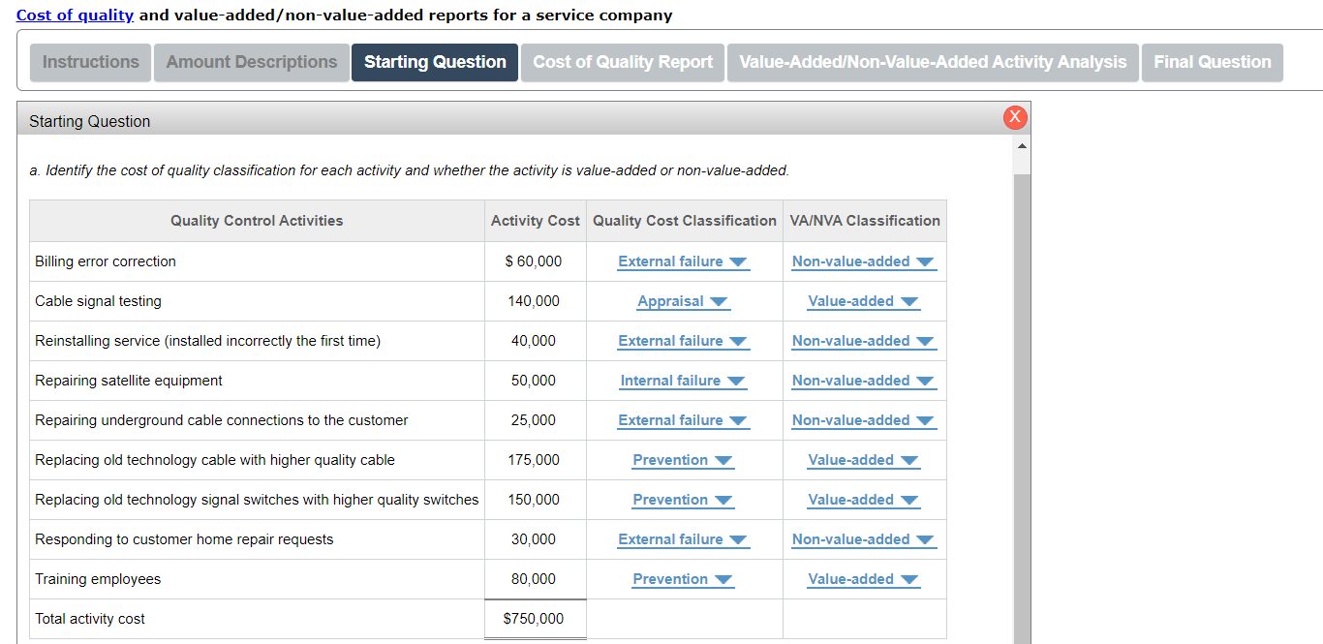Click the vertical scrollbar of the question panel
The image size is (1323, 644).
pyautogui.click(x=1024, y=387)
